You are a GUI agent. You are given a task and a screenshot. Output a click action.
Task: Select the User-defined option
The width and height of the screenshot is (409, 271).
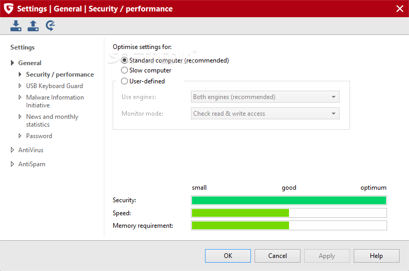point(143,81)
